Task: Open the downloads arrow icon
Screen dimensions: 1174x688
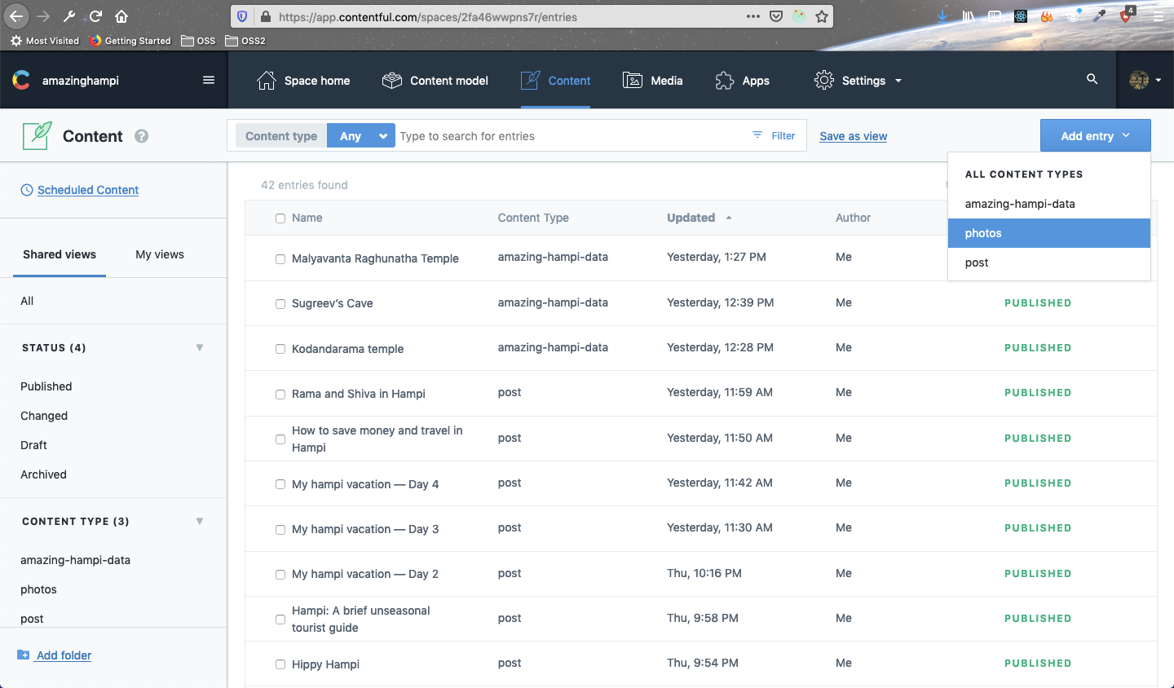Action: click(942, 16)
